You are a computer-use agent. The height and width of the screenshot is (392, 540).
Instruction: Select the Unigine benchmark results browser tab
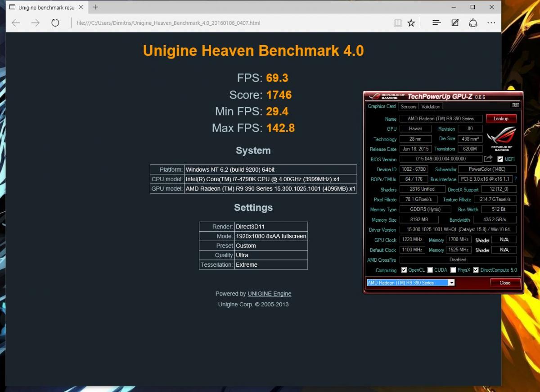(47, 8)
